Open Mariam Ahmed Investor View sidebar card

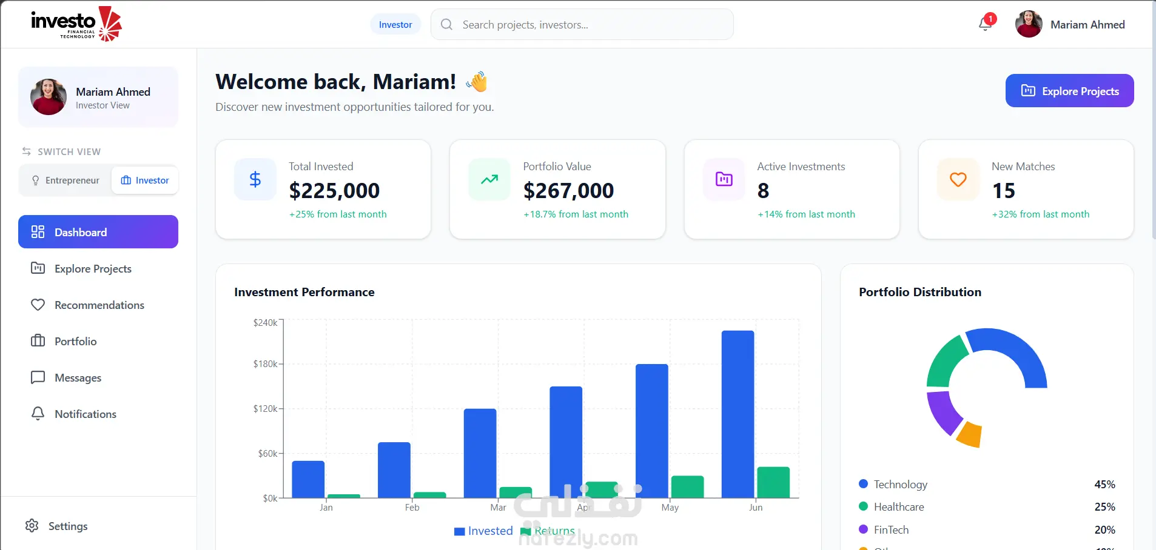point(98,97)
